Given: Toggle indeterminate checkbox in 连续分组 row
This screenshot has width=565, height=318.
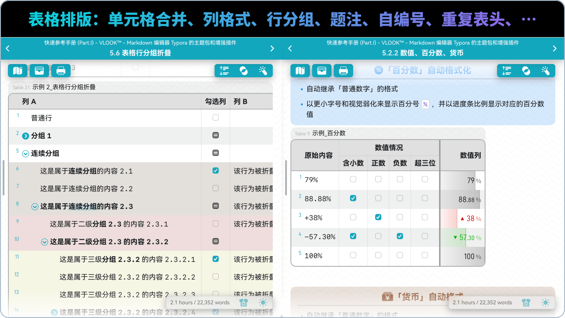Looking at the screenshot, I should (x=215, y=153).
